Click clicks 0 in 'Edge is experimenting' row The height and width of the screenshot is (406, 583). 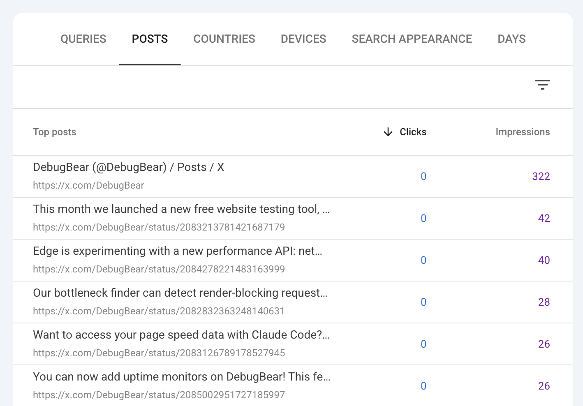(423, 260)
